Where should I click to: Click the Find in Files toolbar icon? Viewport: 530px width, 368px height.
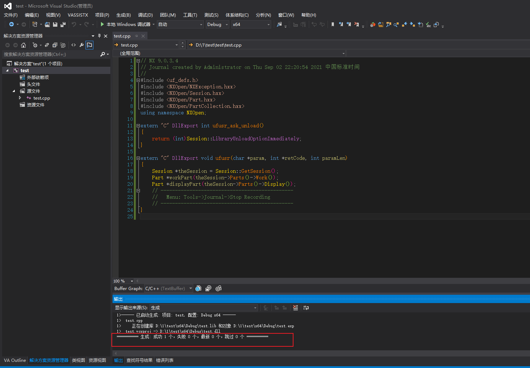(279, 25)
